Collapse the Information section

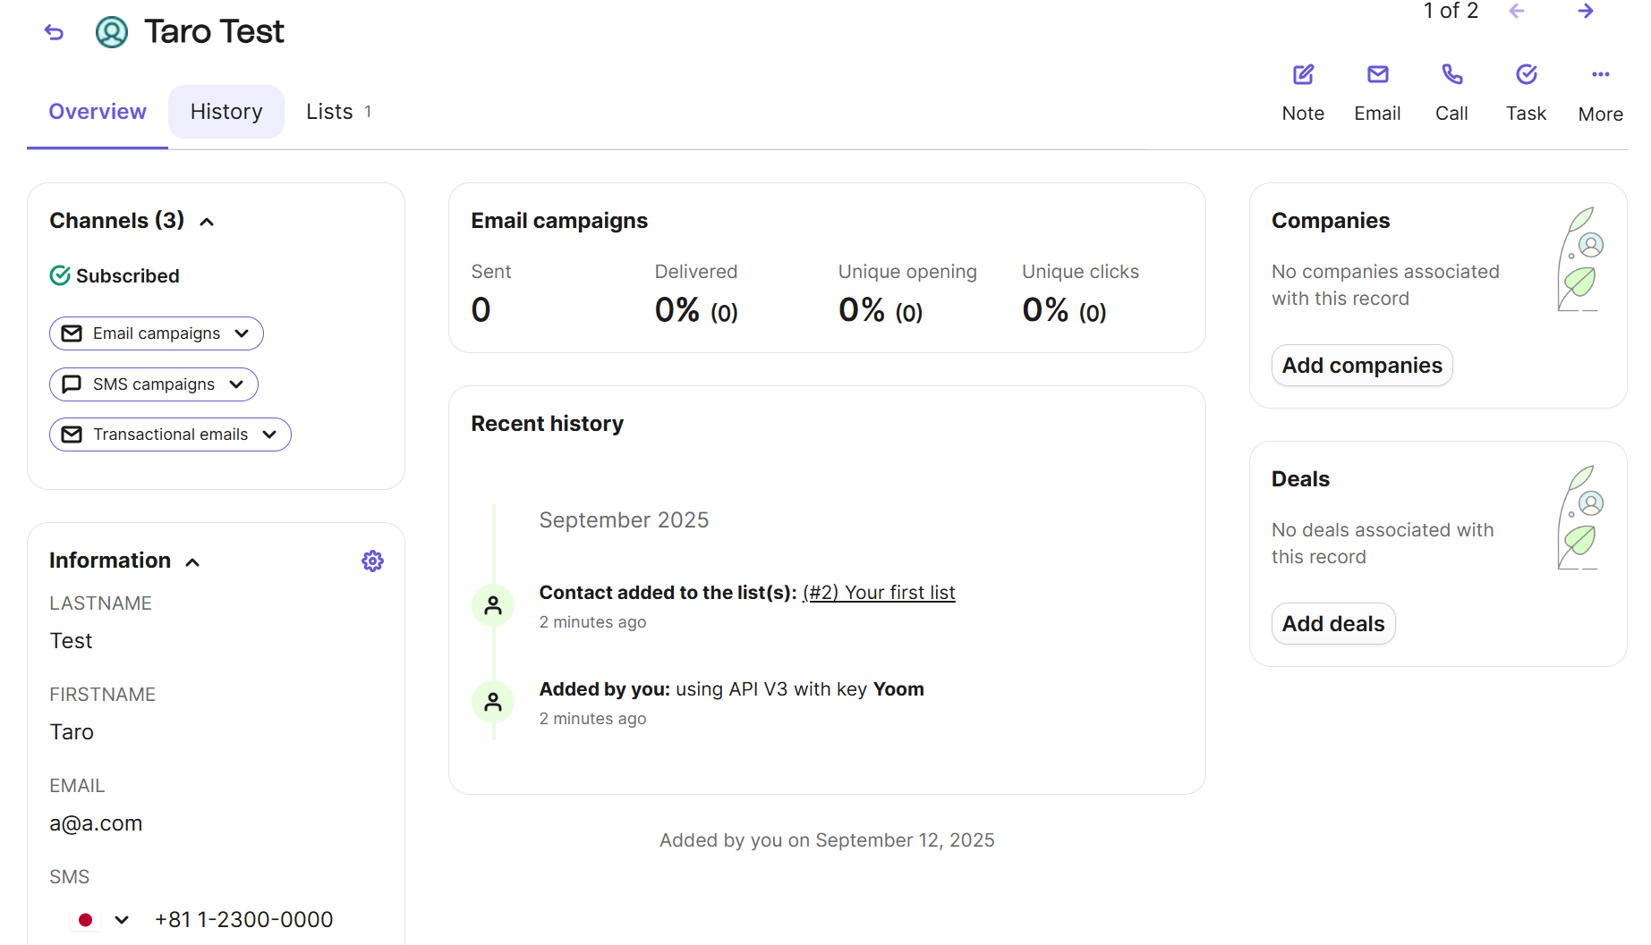point(192,562)
